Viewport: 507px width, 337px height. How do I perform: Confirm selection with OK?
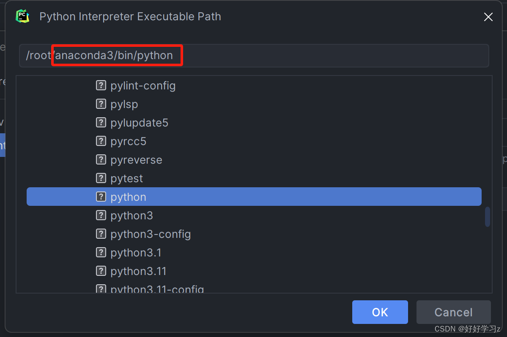pyautogui.click(x=379, y=312)
